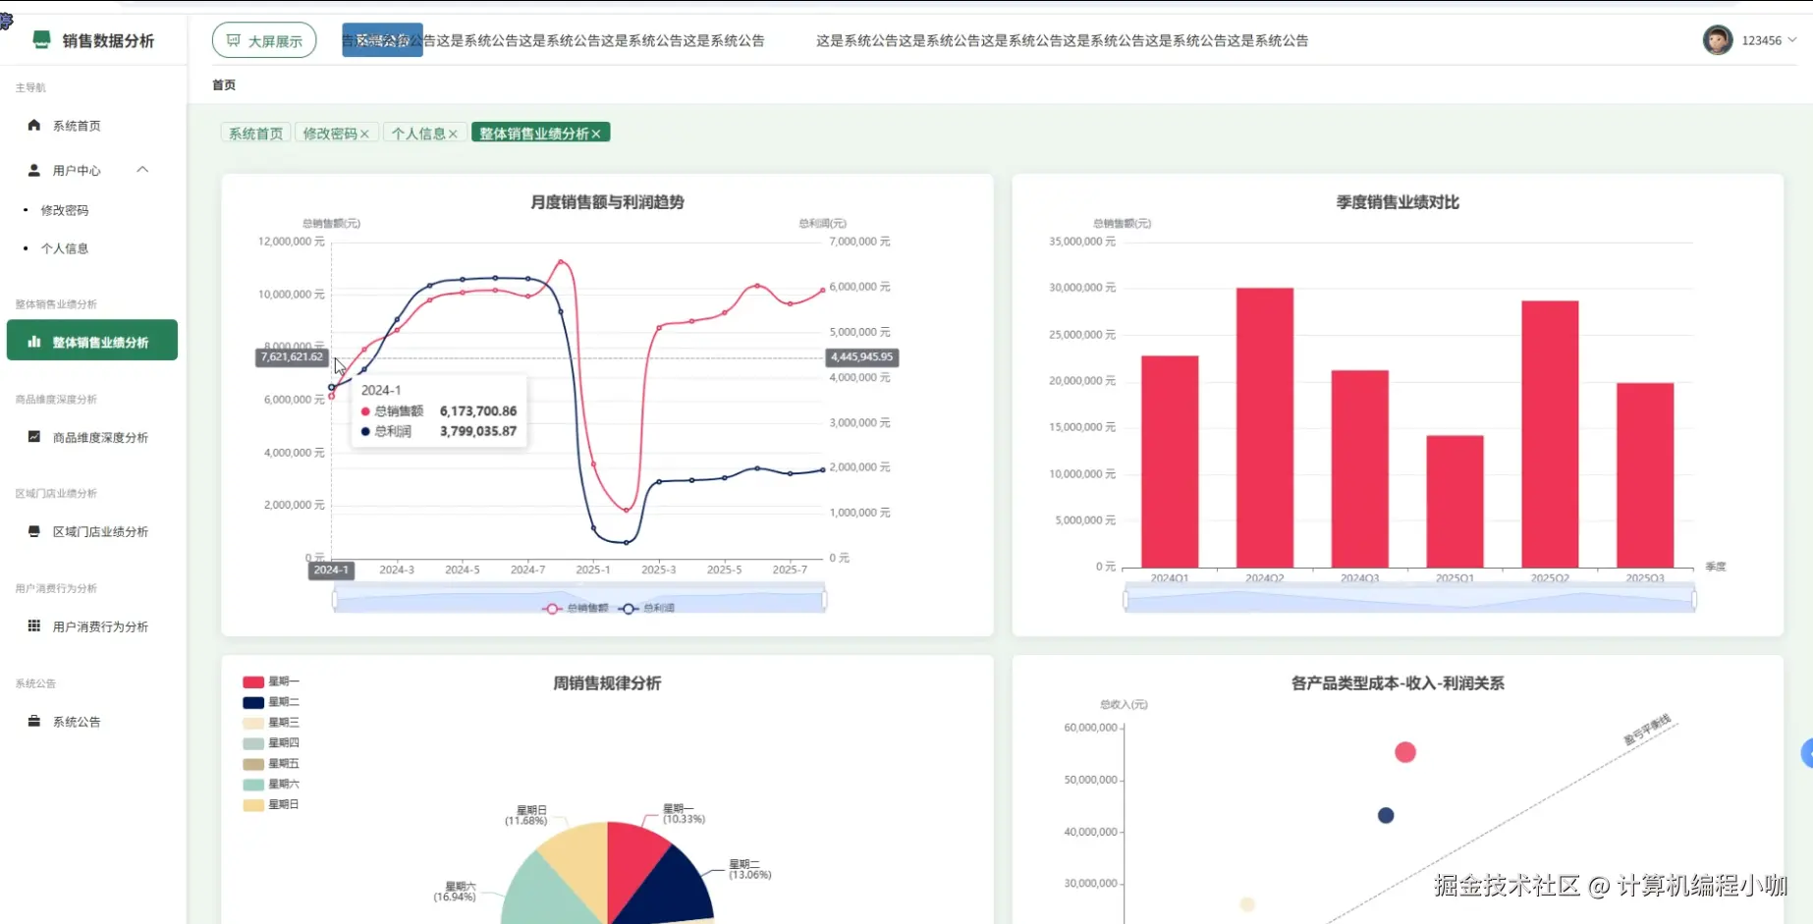Click the 首页 breadcrumb
The height and width of the screenshot is (924, 1813).
224,85
